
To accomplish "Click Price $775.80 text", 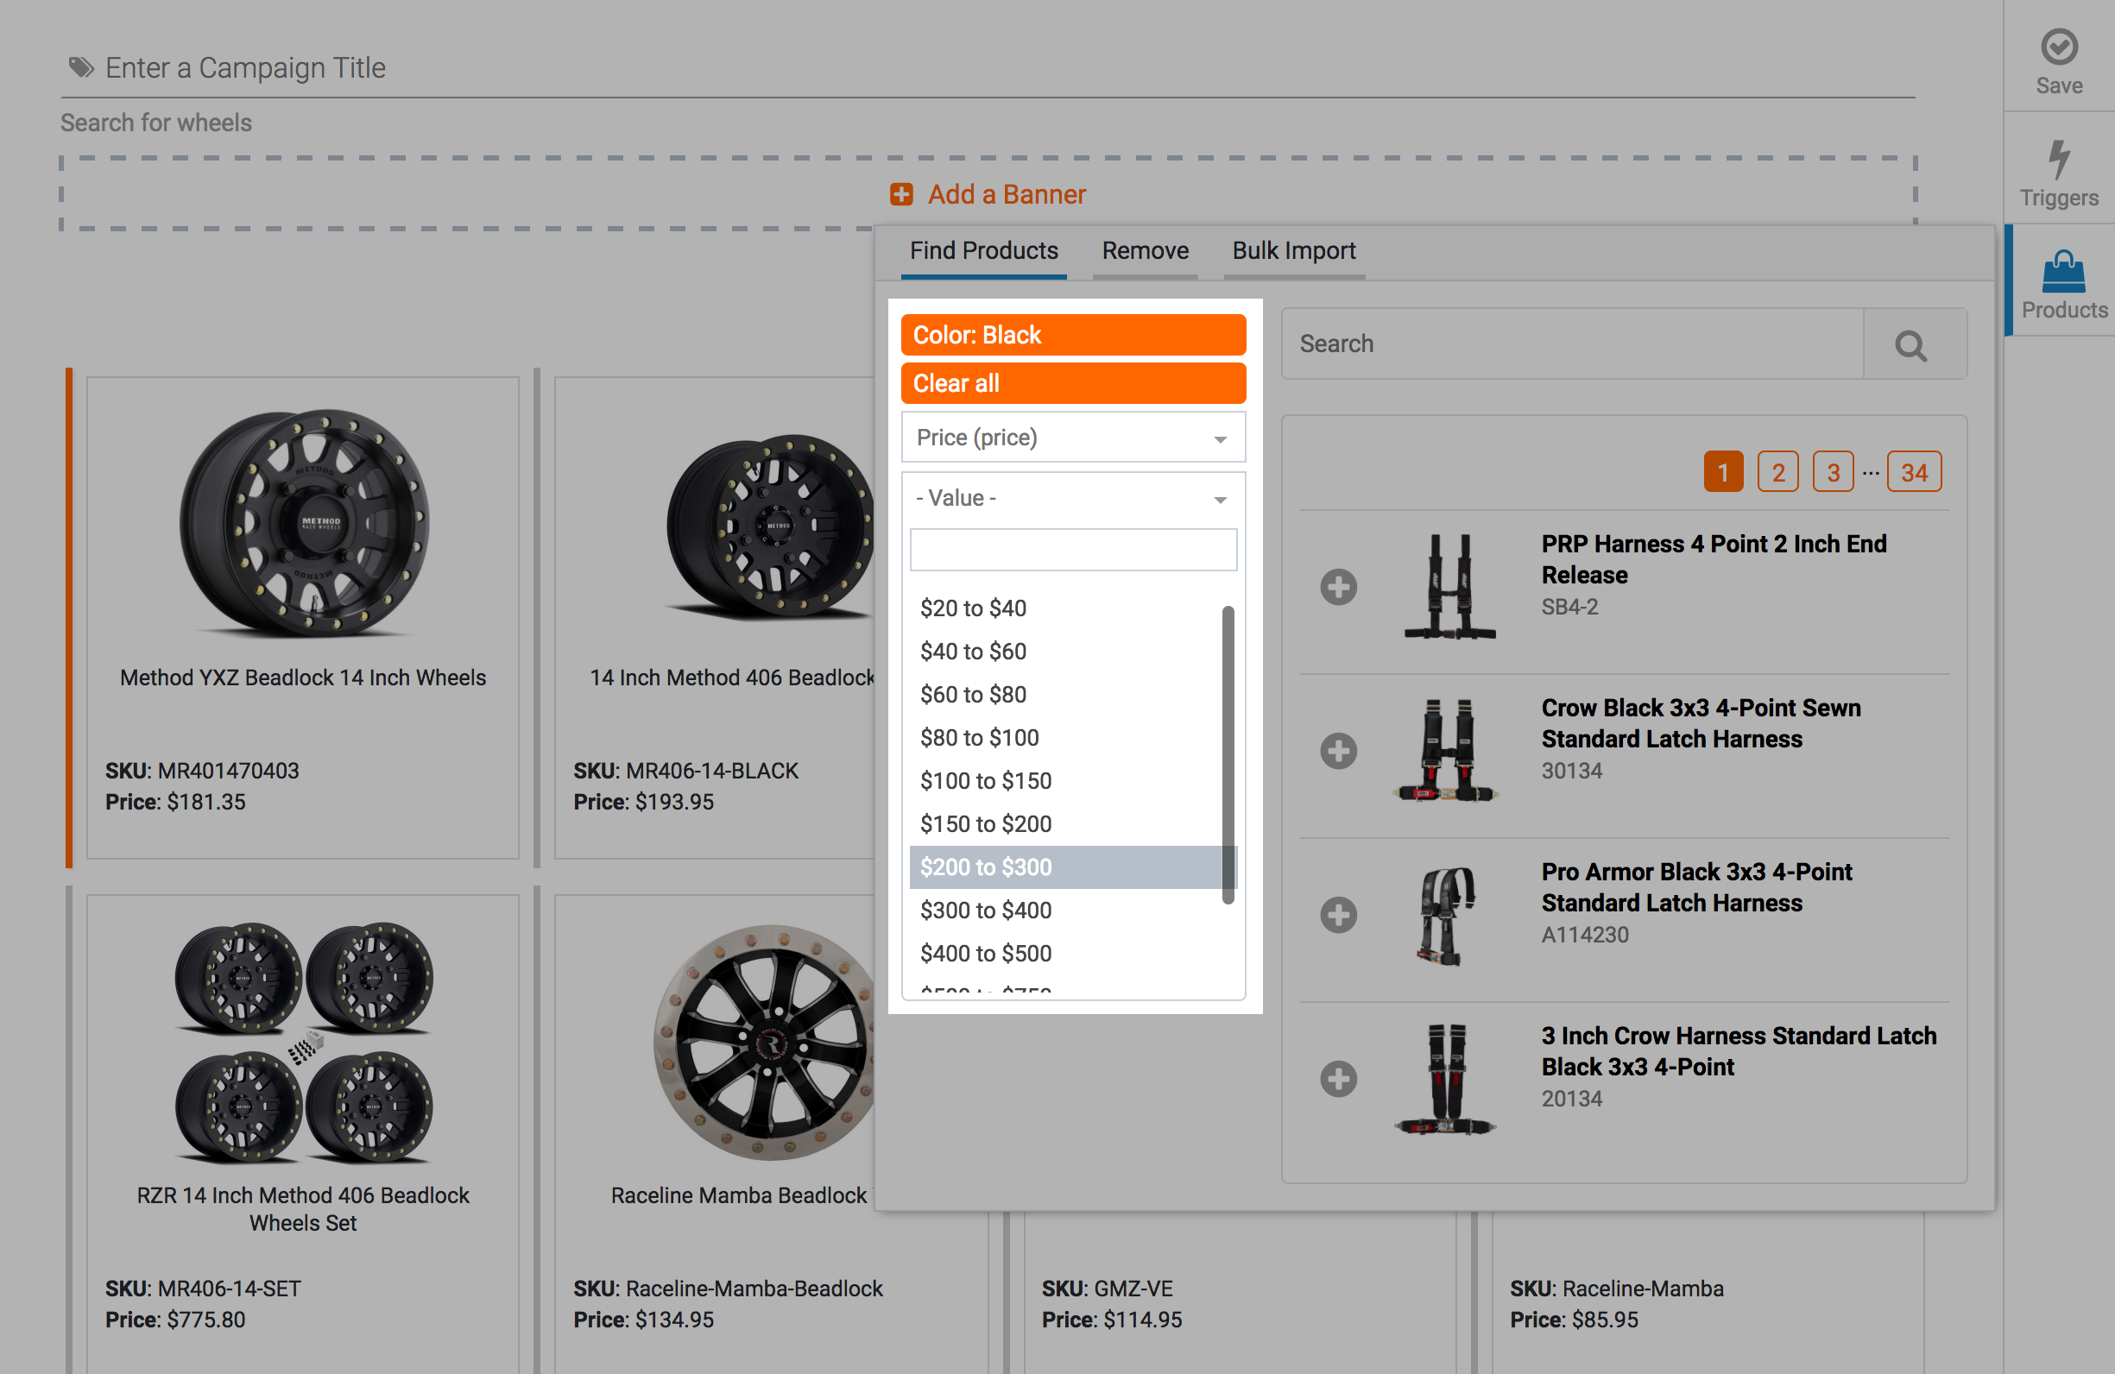I will (x=174, y=1320).
